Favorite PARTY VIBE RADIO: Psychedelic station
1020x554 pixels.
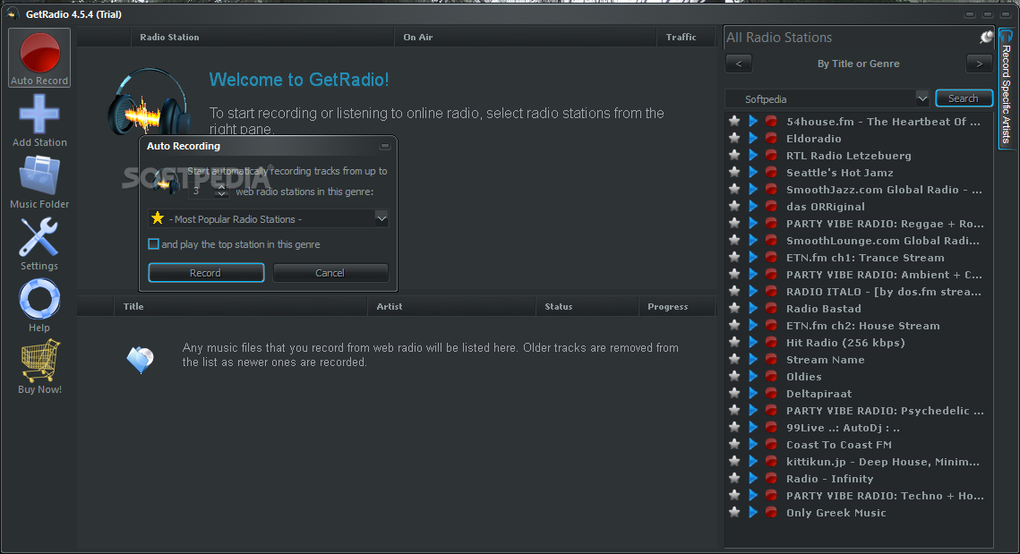click(x=734, y=410)
